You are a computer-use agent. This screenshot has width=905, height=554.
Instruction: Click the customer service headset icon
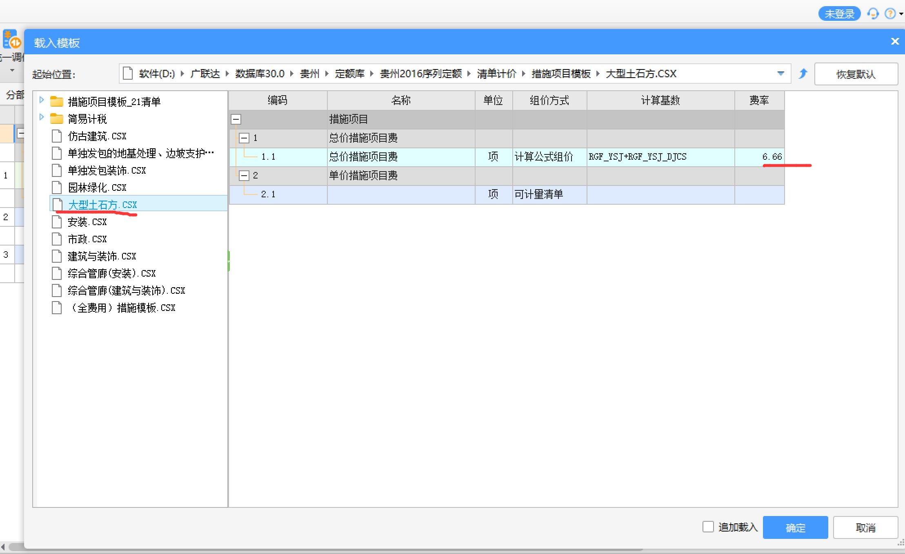click(x=873, y=14)
